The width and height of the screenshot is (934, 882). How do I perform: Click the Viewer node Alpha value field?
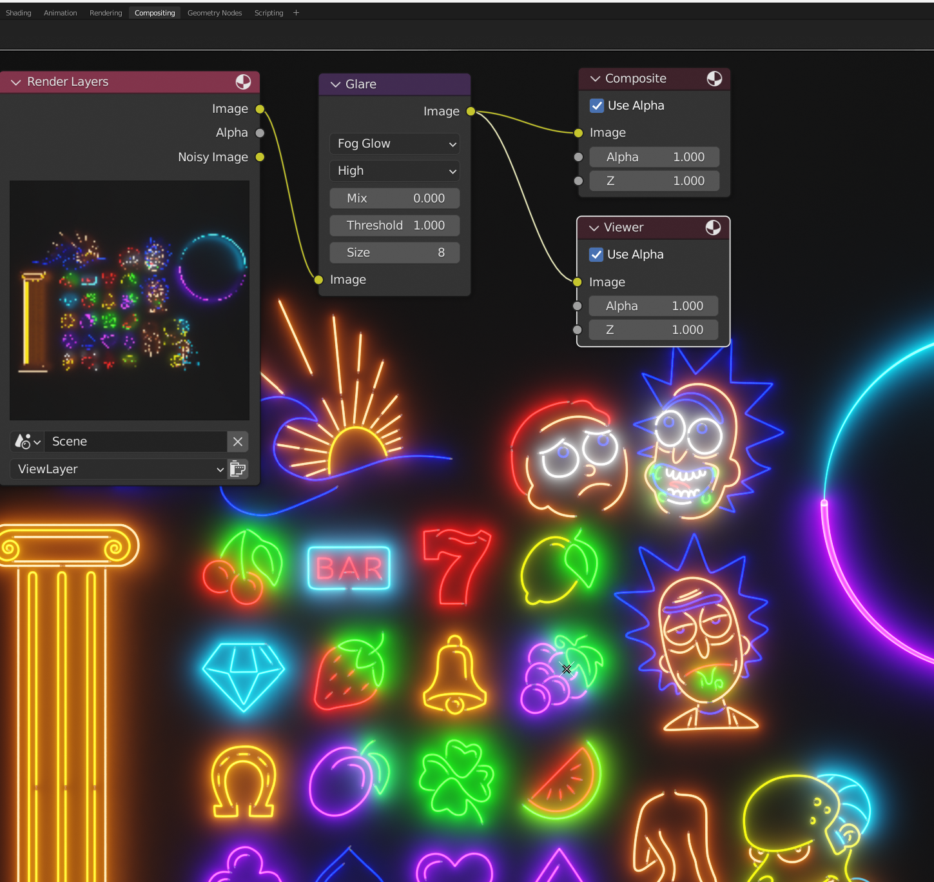click(654, 306)
